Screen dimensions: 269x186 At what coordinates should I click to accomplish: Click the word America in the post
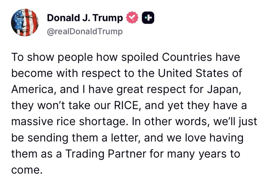32,89
